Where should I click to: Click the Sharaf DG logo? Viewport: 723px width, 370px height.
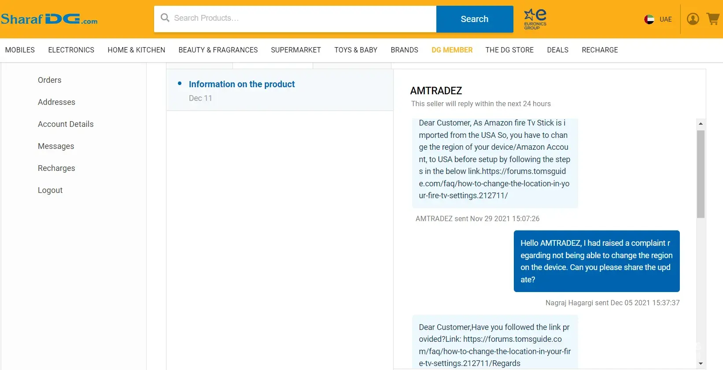point(49,19)
